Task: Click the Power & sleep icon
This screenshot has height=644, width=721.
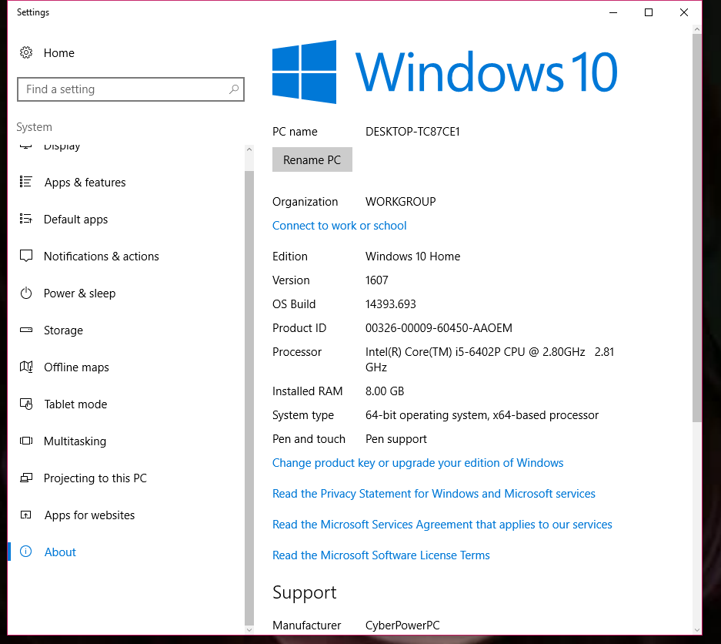Action: coord(26,293)
